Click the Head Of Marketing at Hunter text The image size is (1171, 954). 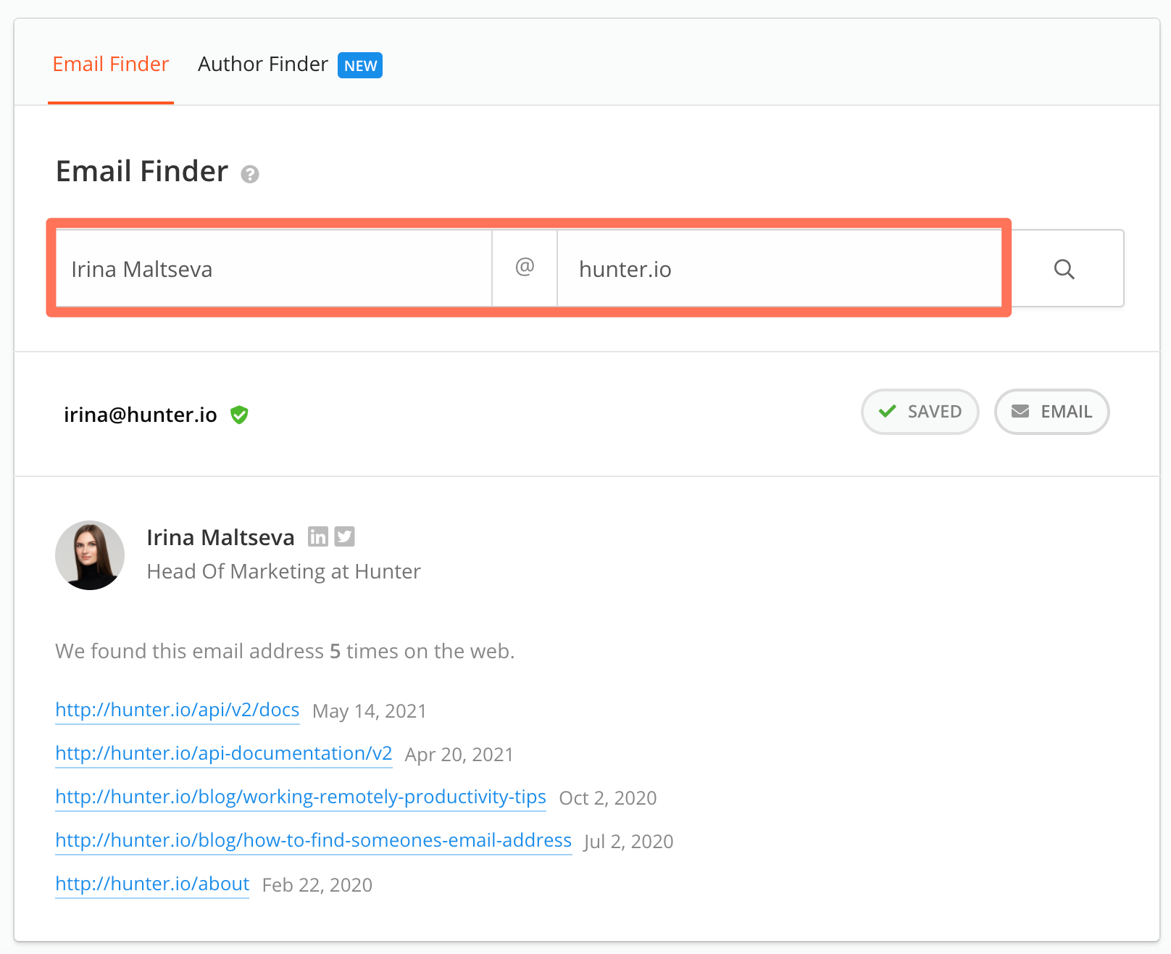[283, 572]
